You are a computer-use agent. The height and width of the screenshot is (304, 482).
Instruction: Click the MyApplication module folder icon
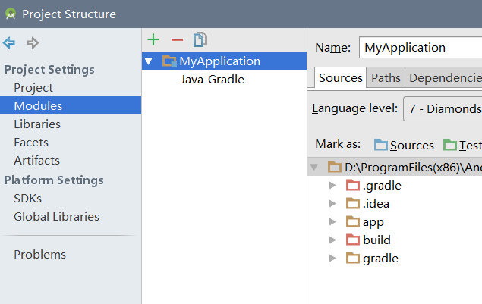169,61
